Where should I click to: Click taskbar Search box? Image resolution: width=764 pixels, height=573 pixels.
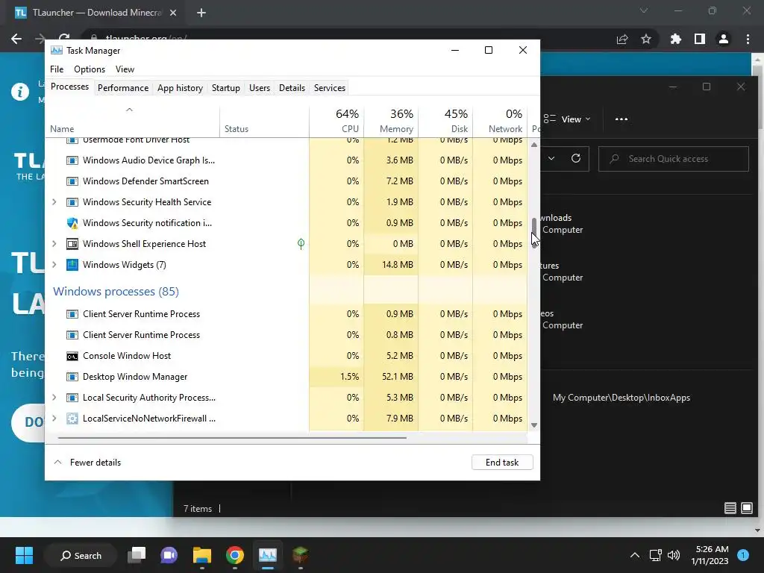click(x=81, y=555)
